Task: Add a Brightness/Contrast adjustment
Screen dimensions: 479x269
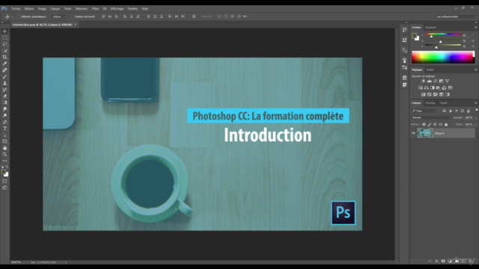Action: point(423,81)
